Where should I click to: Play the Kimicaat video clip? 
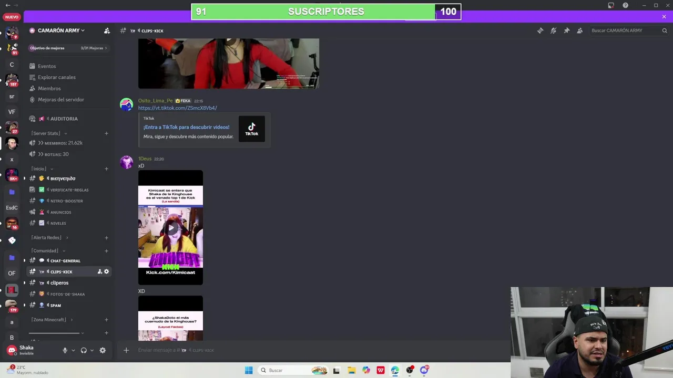tap(170, 228)
